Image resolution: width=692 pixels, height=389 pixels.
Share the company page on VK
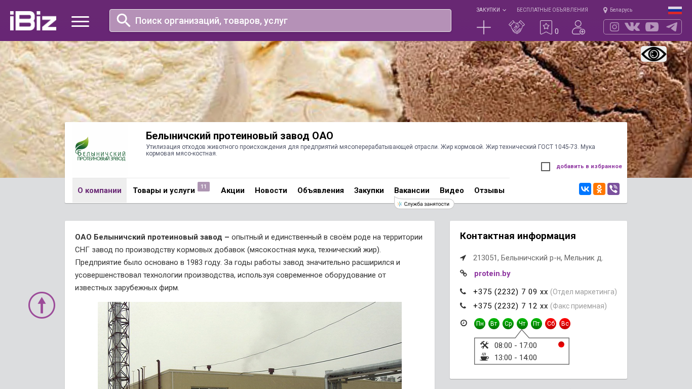[585, 189]
